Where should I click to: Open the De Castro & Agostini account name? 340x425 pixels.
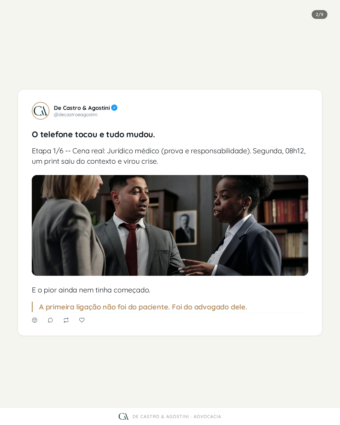click(82, 108)
